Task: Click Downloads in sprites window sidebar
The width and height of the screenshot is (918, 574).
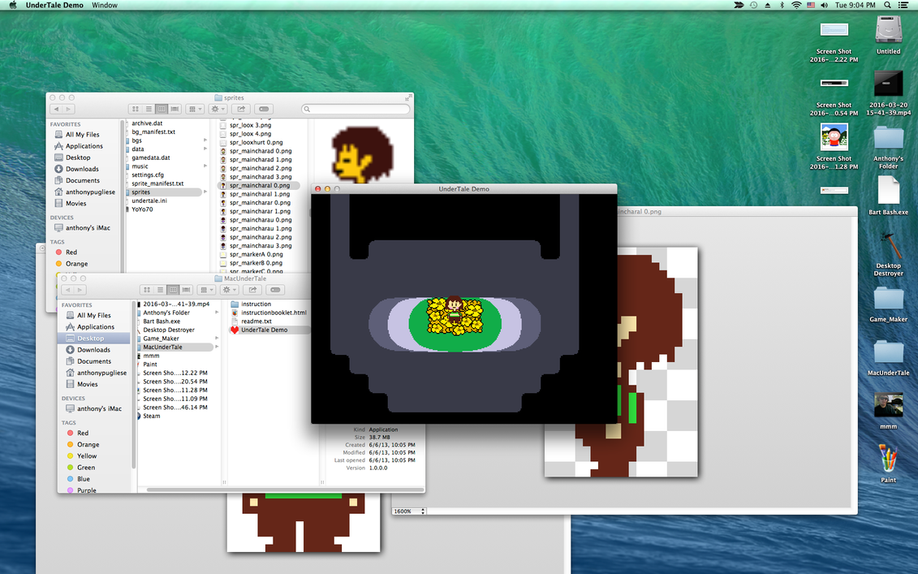Action: pos(82,169)
